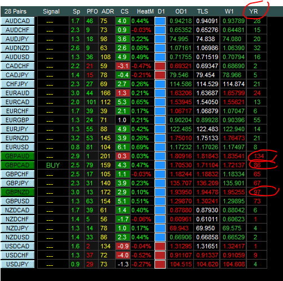This screenshot has height=281, width=283.
Task: Click the ADR column header
Action: [x=108, y=11]
